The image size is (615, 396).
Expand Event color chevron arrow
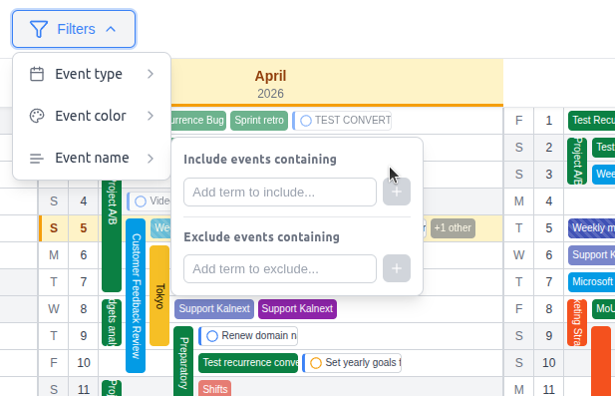click(x=151, y=116)
